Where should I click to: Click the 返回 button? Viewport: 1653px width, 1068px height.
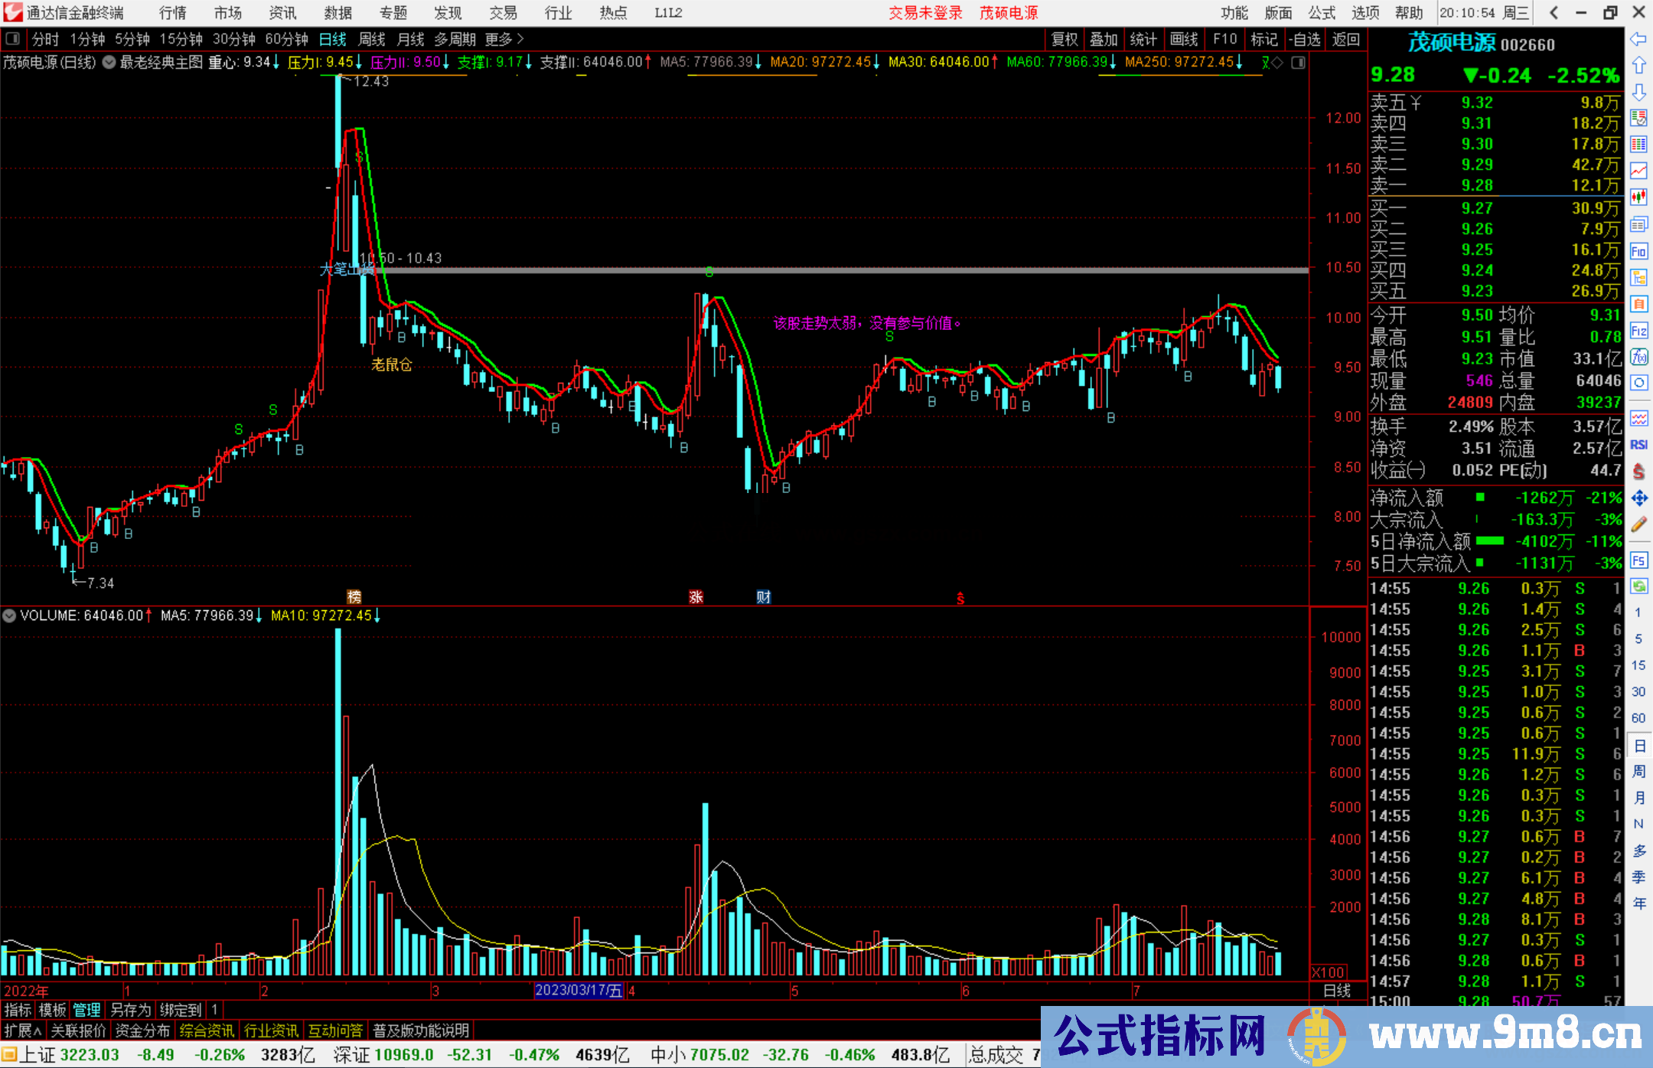pyautogui.click(x=1345, y=39)
